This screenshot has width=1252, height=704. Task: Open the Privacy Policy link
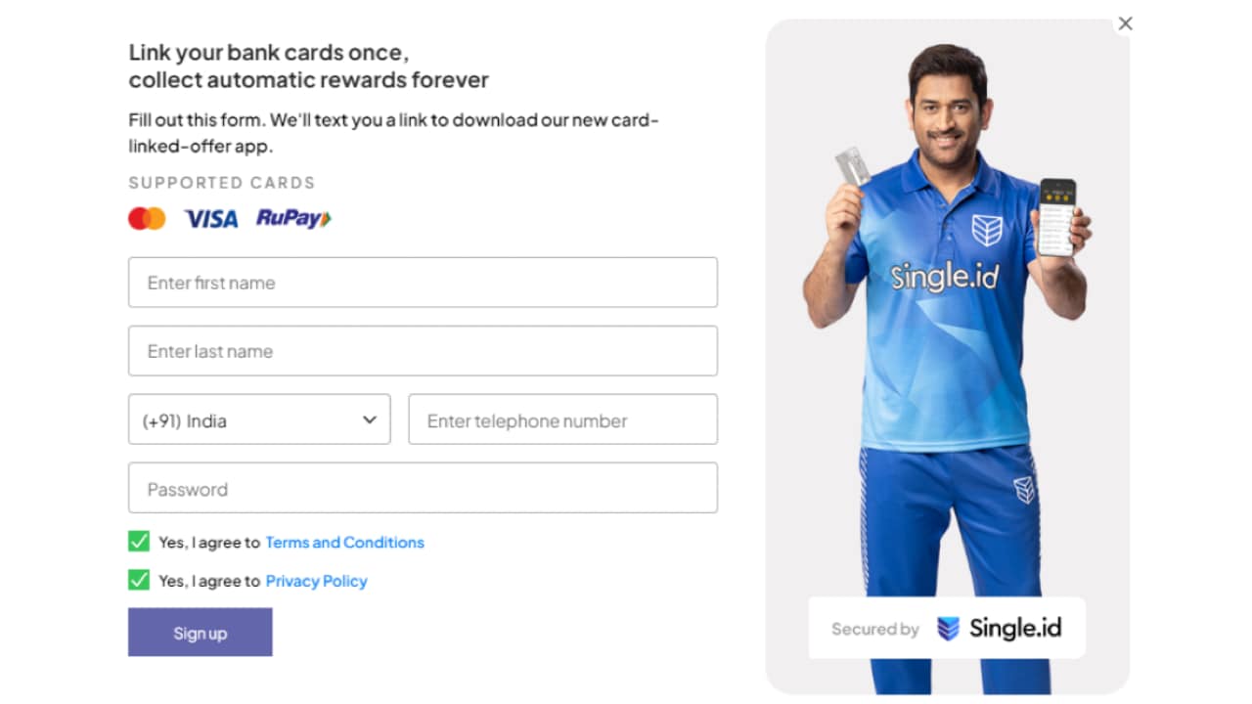click(x=316, y=581)
